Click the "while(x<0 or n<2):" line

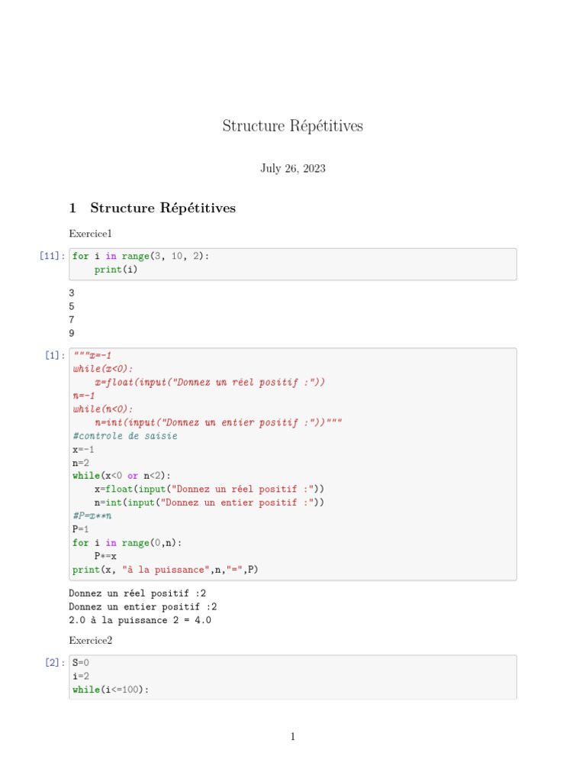122,476
